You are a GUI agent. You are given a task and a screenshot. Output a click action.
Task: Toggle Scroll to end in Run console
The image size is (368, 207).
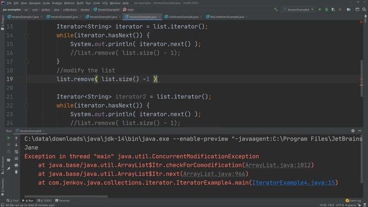pyautogui.click(x=16, y=159)
